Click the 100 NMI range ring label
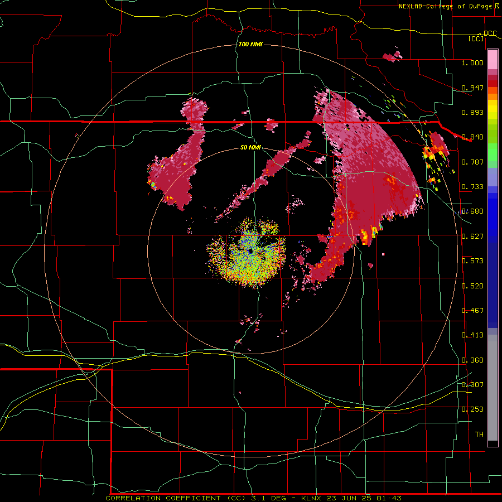The image size is (502, 502). pyautogui.click(x=250, y=44)
